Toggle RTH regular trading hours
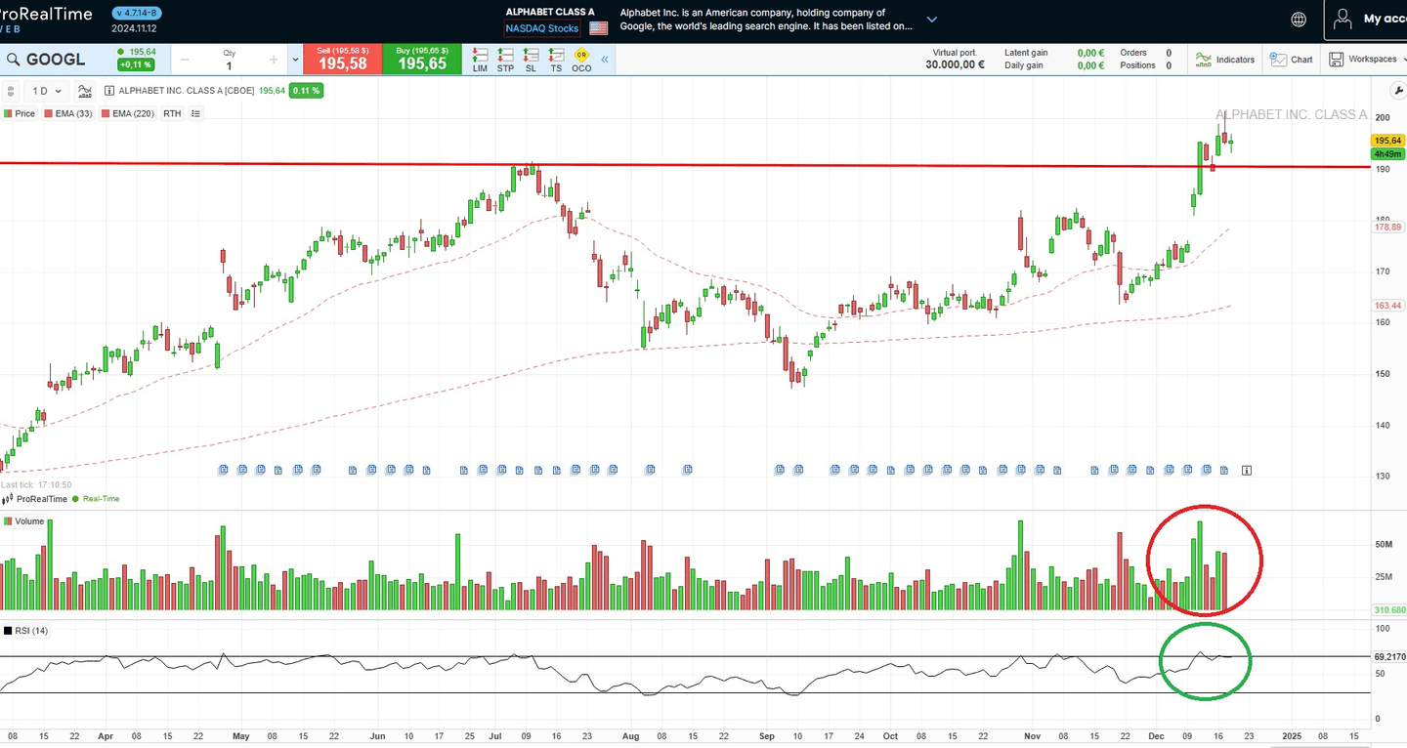The height and width of the screenshot is (748, 1407). click(x=172, y=114)
